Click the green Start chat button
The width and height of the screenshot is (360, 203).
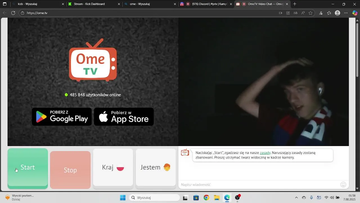tap(28, 168)
